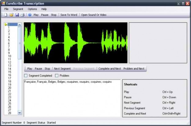
Task: Select segment 14 in list
Action: point(9,69)
